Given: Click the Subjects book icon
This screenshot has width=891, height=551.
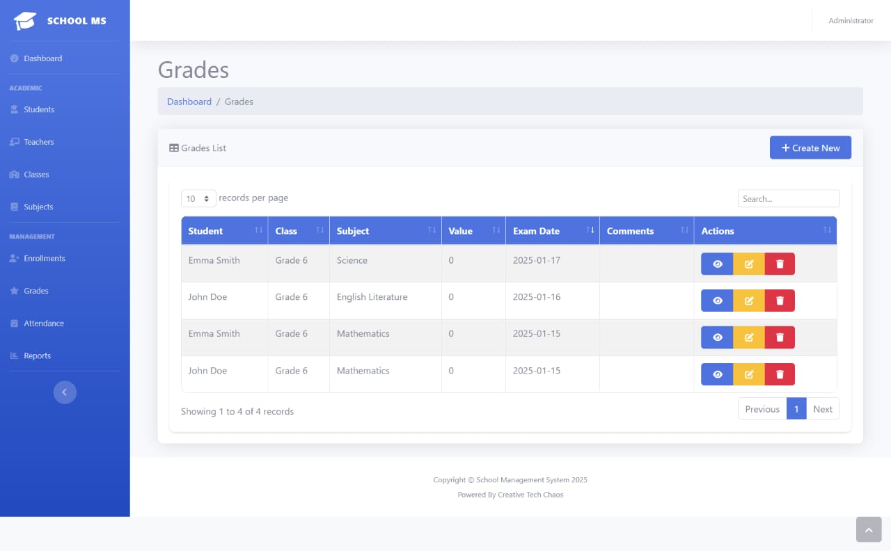Looking at the screenshot, I should (x=14, y=207).
